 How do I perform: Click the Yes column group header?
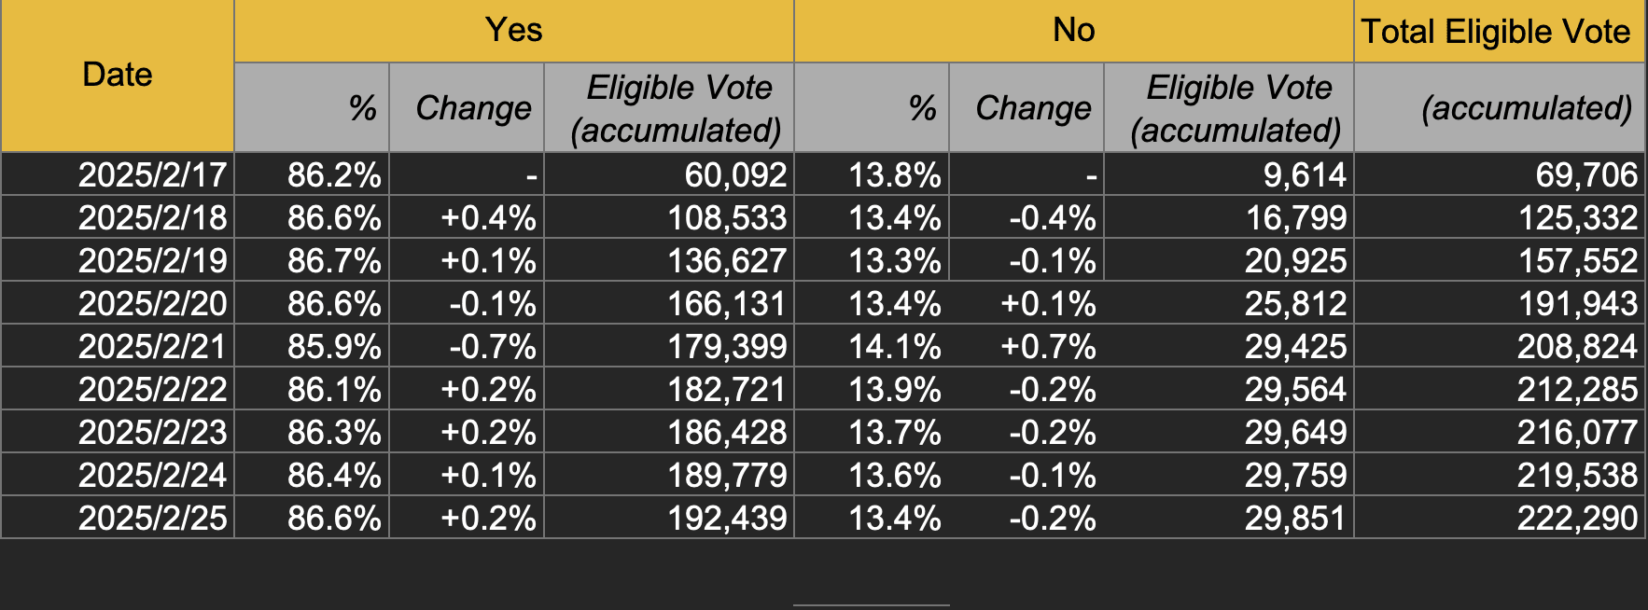(x=514, y=31)
